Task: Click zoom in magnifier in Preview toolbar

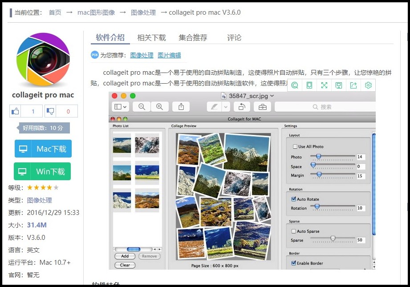Action: pos(159,107)
